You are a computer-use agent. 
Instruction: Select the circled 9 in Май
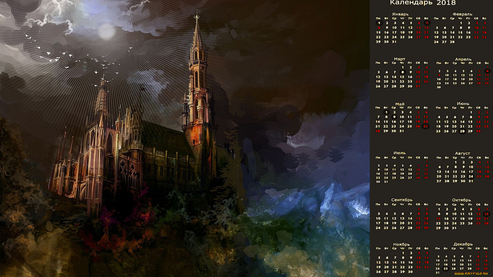coord(394,117)
